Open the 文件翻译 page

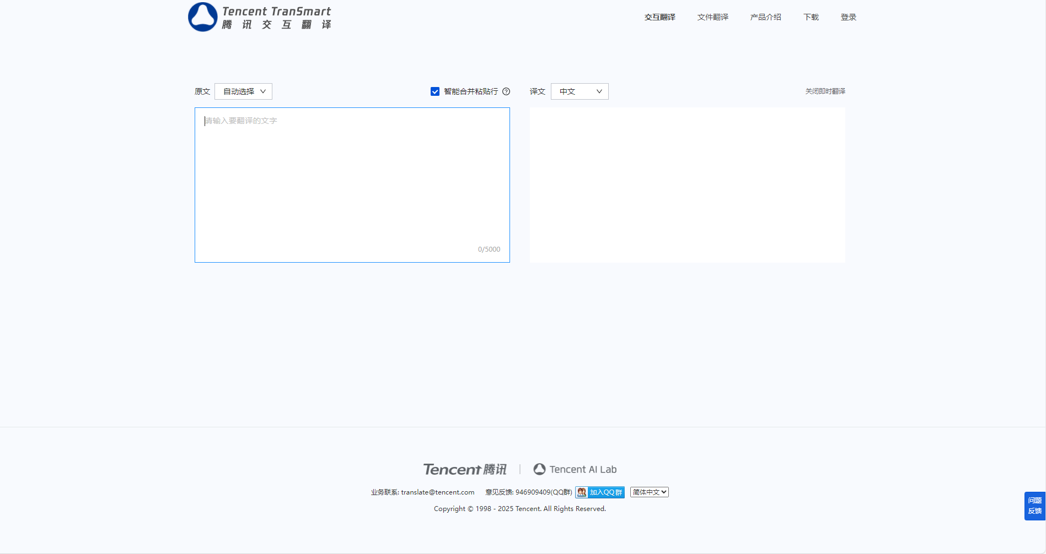pos(712,17)
